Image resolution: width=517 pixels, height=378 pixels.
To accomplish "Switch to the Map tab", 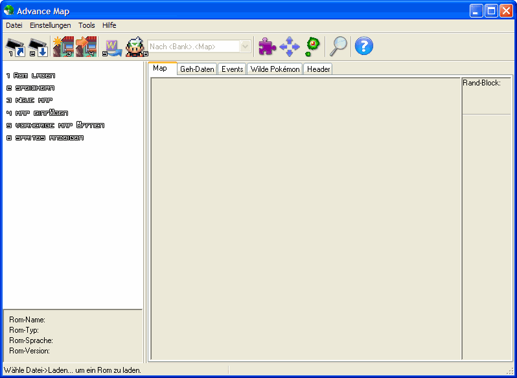I will pyautogui.click(x=163, y=68).
